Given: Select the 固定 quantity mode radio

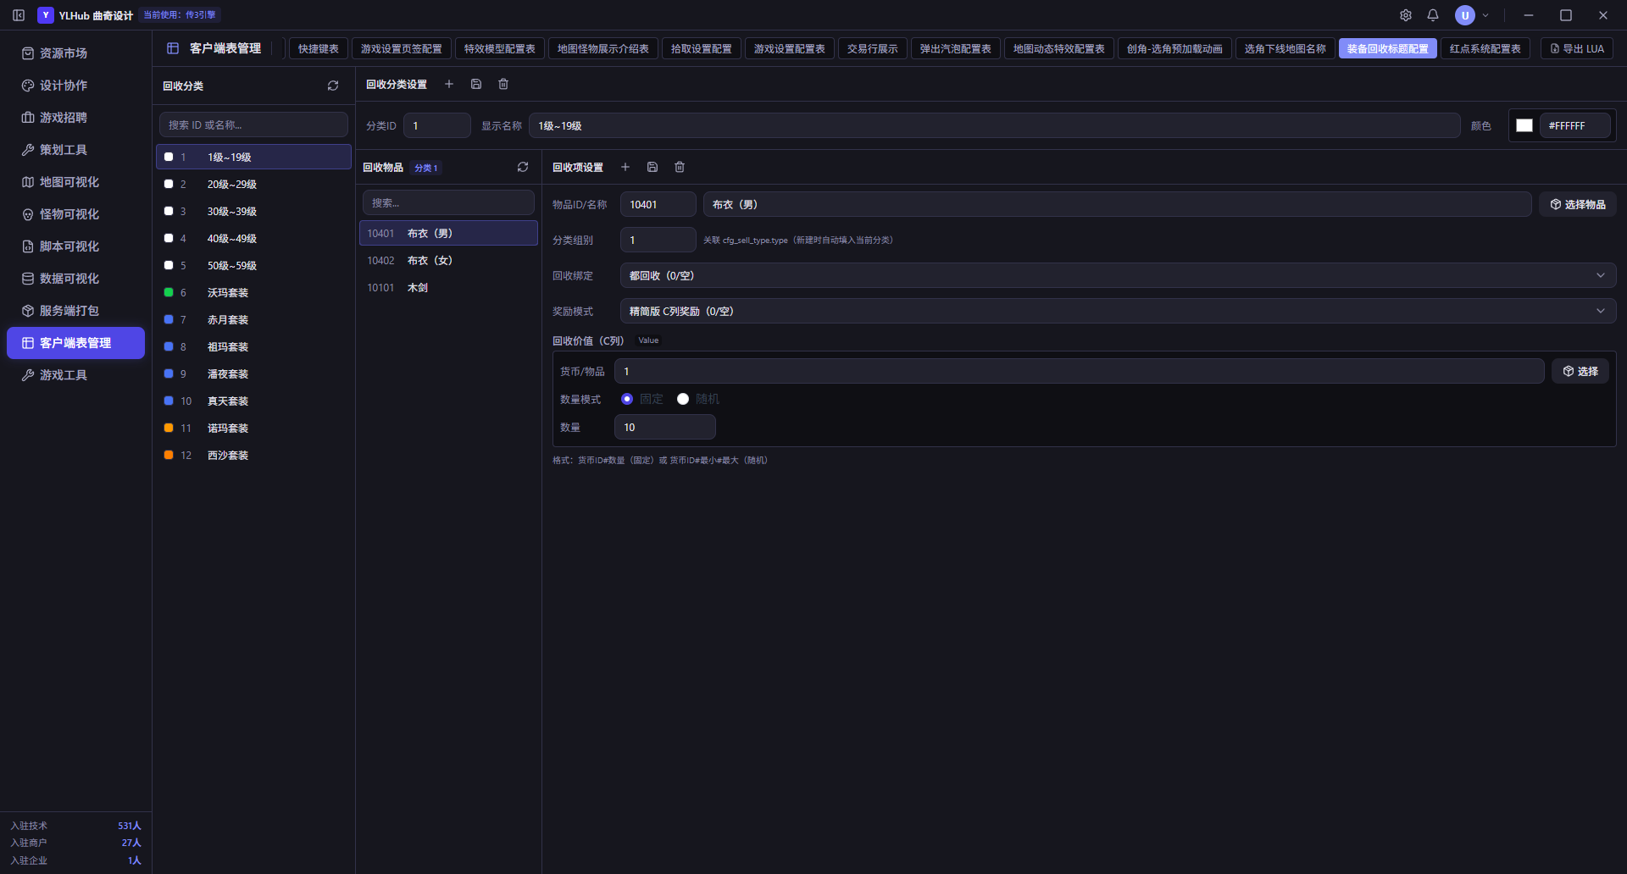Looking at the screenshot, I should click(627, 399).
